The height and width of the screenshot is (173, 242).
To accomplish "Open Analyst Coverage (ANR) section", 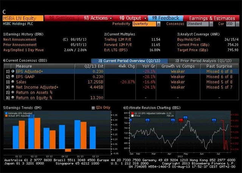I will tap(198, 34).
